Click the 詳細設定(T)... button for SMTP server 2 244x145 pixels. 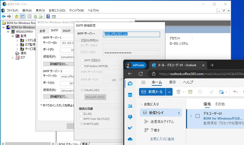tap(59, 96)
